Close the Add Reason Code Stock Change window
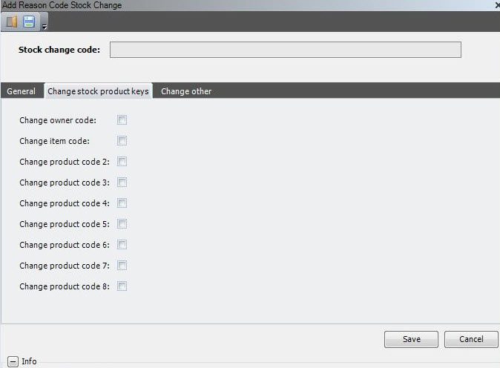Screen dimensions: 500x368 coord(498,4)
